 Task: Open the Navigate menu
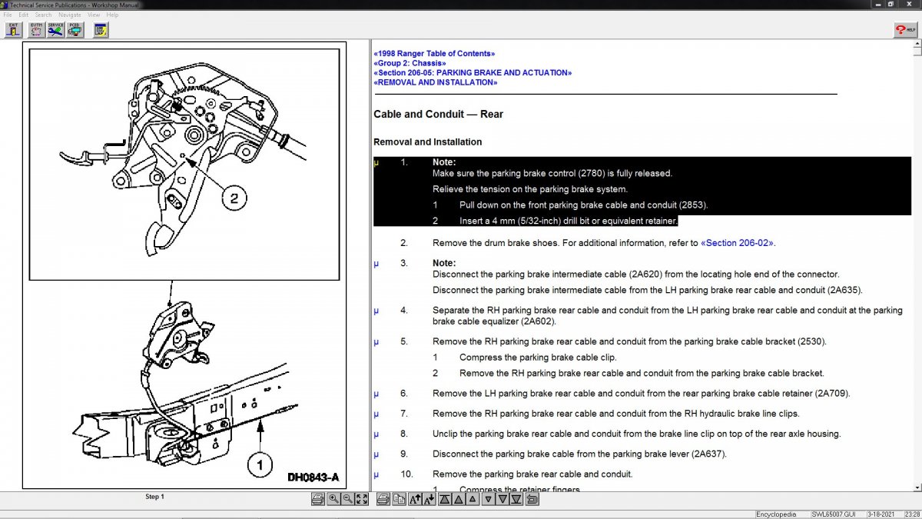[69, 15]
